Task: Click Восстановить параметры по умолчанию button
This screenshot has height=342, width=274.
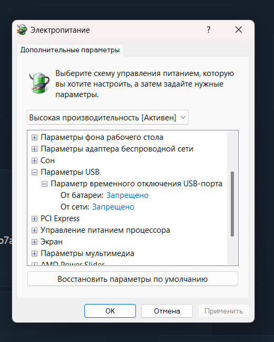Action: click(133, 279)
